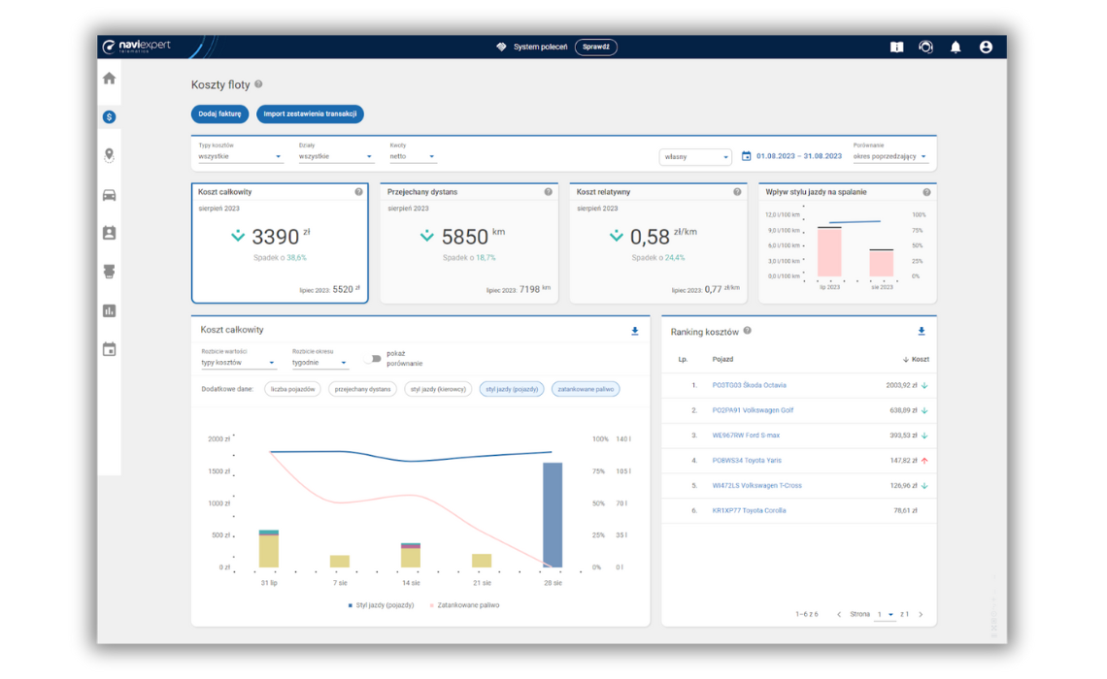Enable the 'liczba pojazdów' data chip
The image size is (1107, 679).
click(291, 389)
